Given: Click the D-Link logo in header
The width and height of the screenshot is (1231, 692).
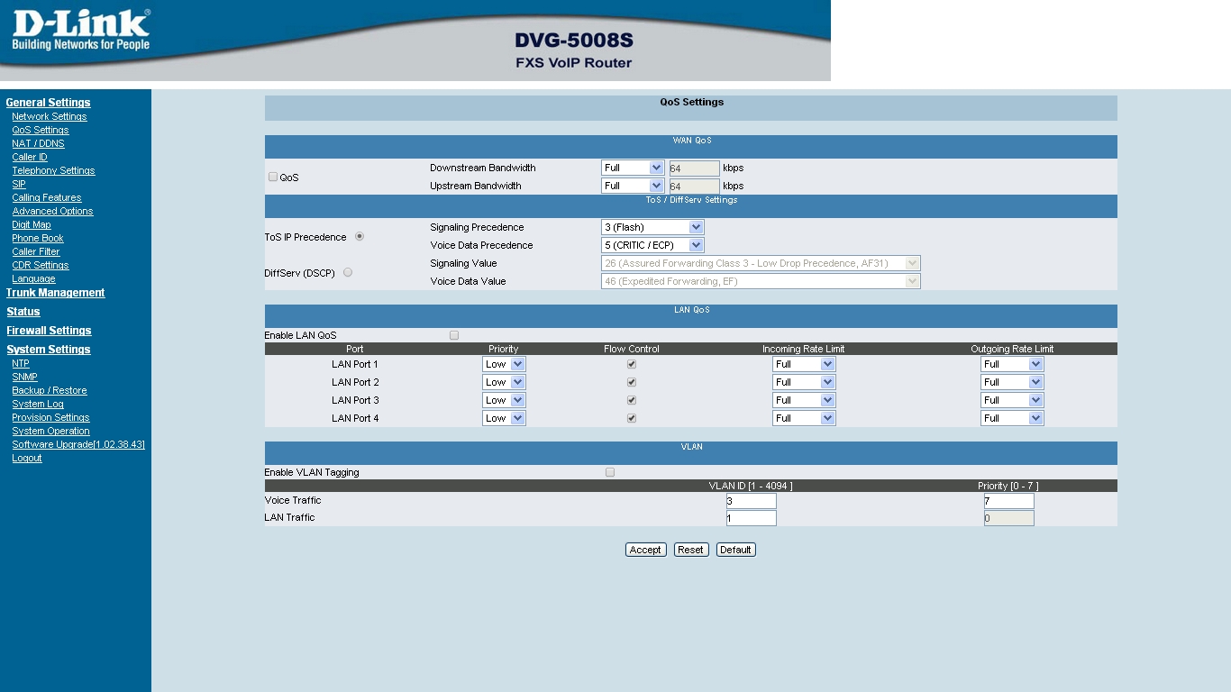Looking at the screenshot, I should tap(80, 31).
